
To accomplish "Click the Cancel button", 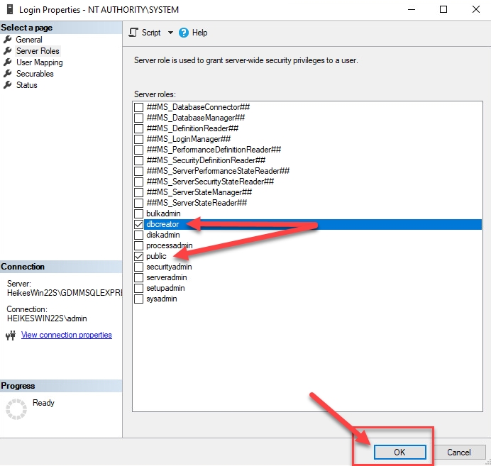I will pos(459,453).
